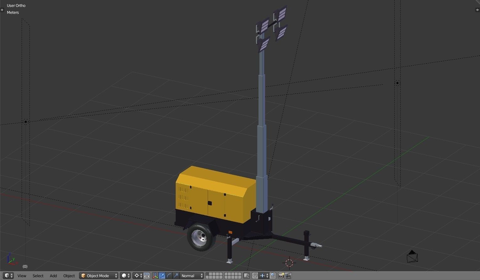Open the snap element selector
The width and height of the screenshot is (480, 280).
coord(264,276)
